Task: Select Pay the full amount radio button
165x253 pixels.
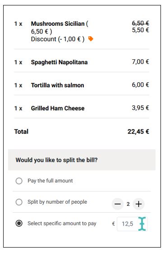Action: tap(19, 181)
